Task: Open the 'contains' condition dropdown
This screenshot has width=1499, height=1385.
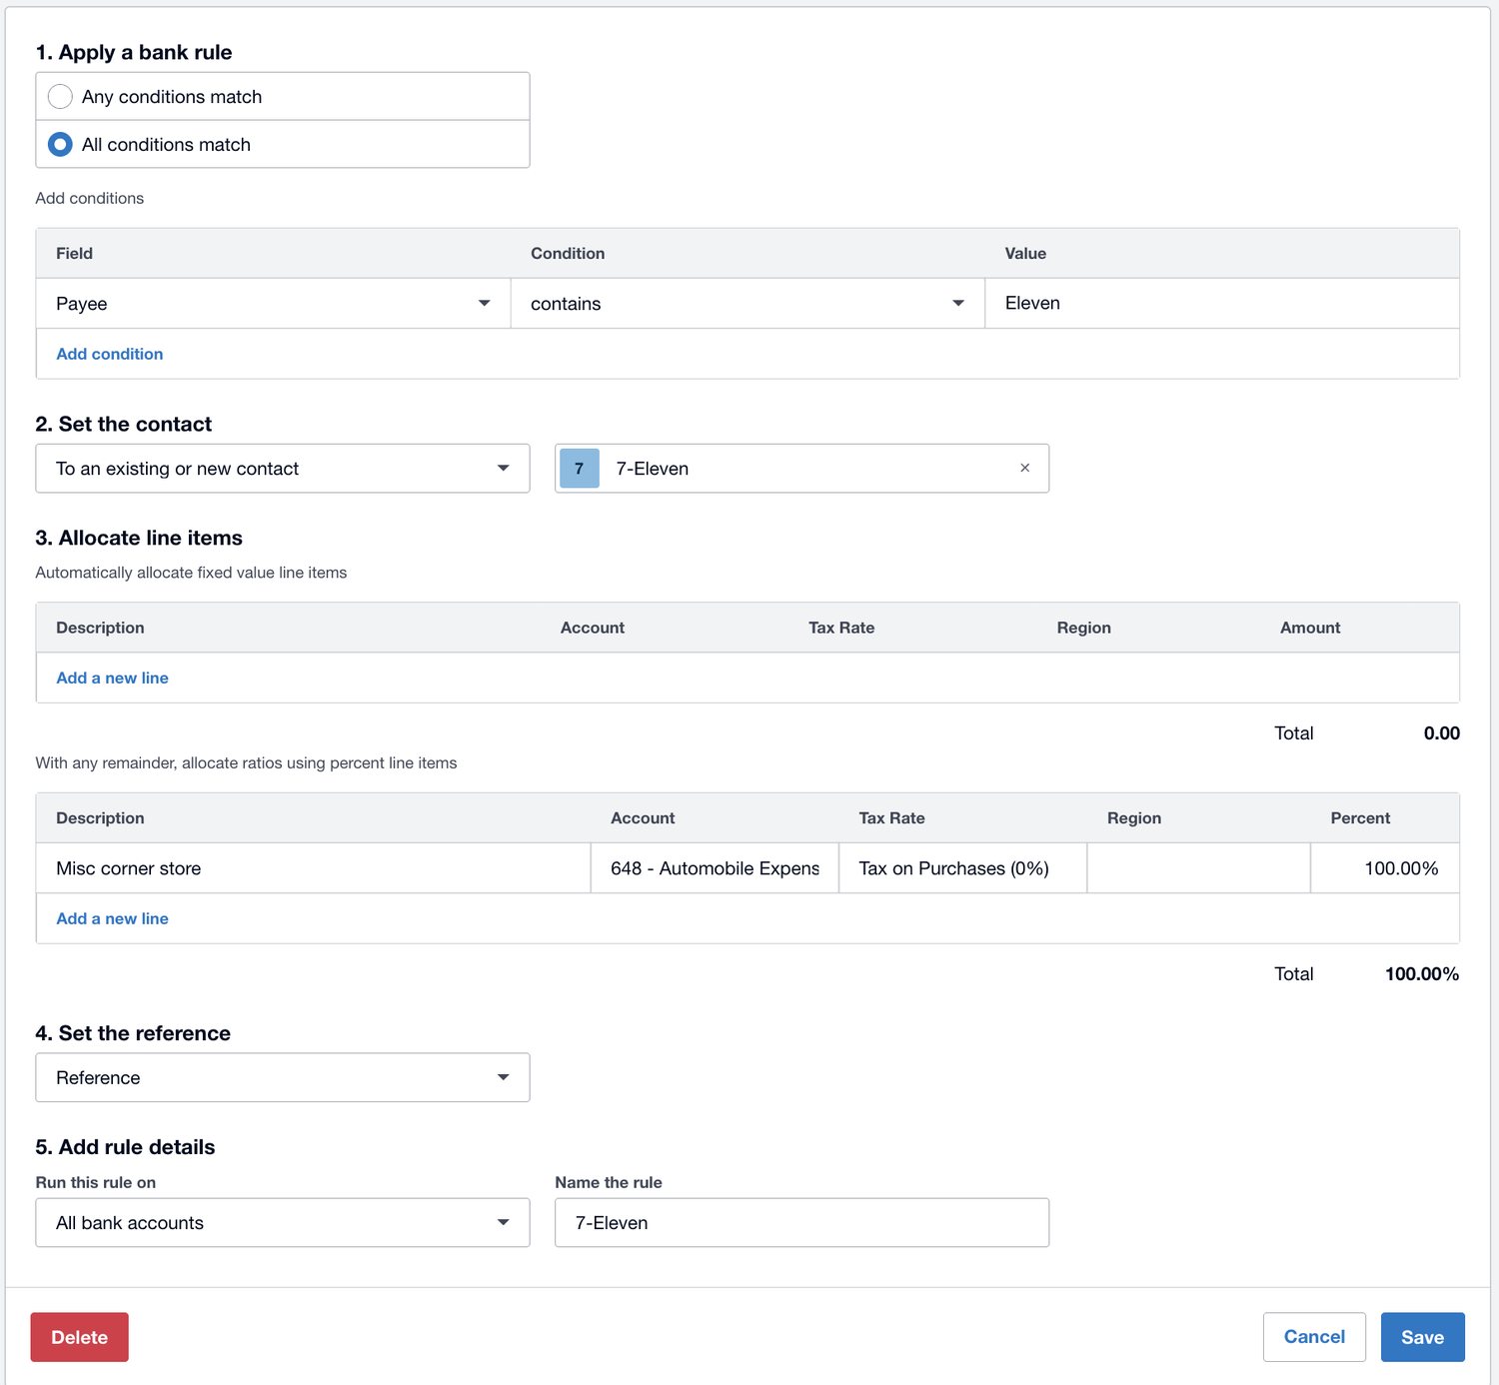Action: tap(748, 303)
